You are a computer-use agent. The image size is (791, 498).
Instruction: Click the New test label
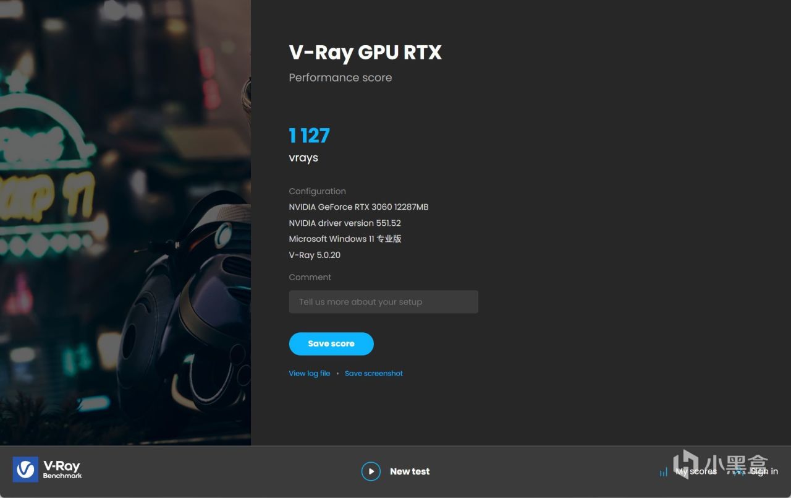click(x=410, y=471)
